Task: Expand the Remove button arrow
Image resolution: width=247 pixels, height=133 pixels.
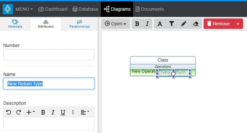Action: (238, 24)
